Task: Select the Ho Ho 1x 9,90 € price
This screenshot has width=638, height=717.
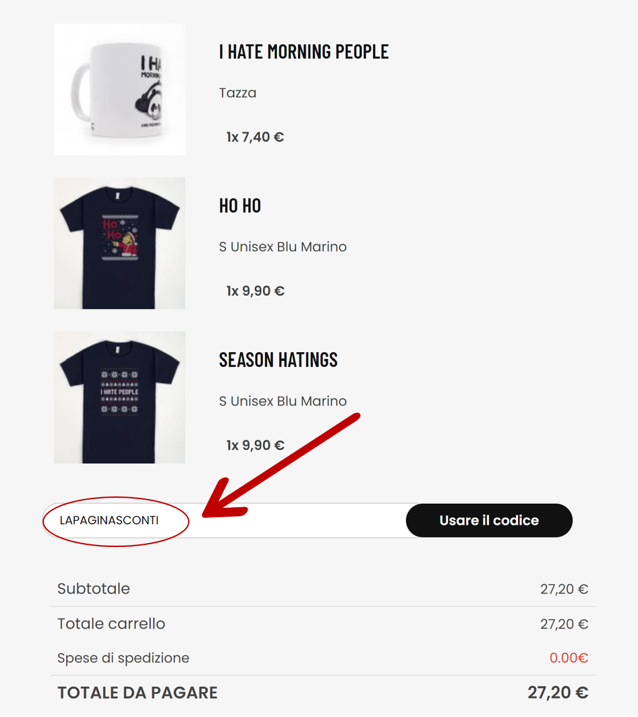Action: [x=255, y=291]
